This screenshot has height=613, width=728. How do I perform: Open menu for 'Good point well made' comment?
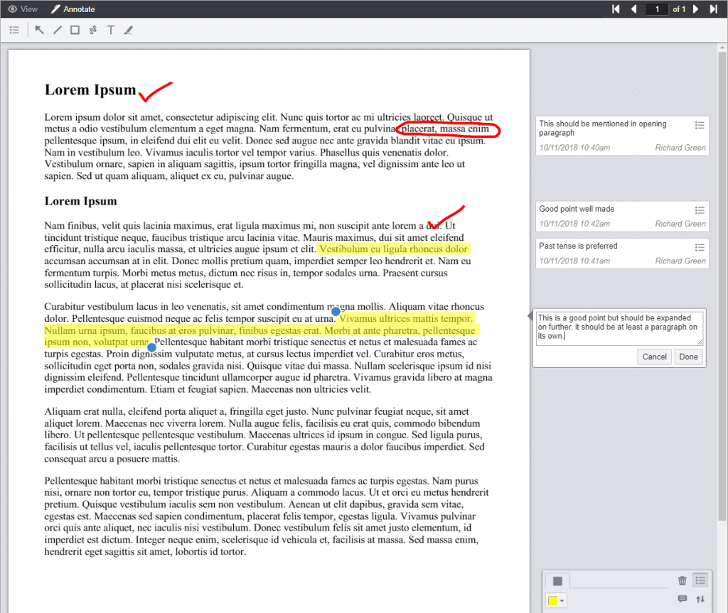[700, 210]
